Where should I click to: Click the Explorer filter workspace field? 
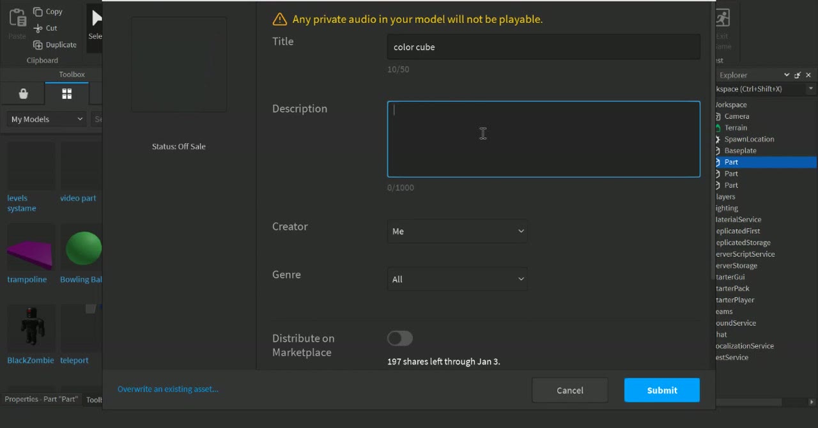point(760,89)
